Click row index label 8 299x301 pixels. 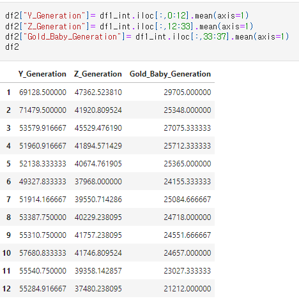coord(8,217)
